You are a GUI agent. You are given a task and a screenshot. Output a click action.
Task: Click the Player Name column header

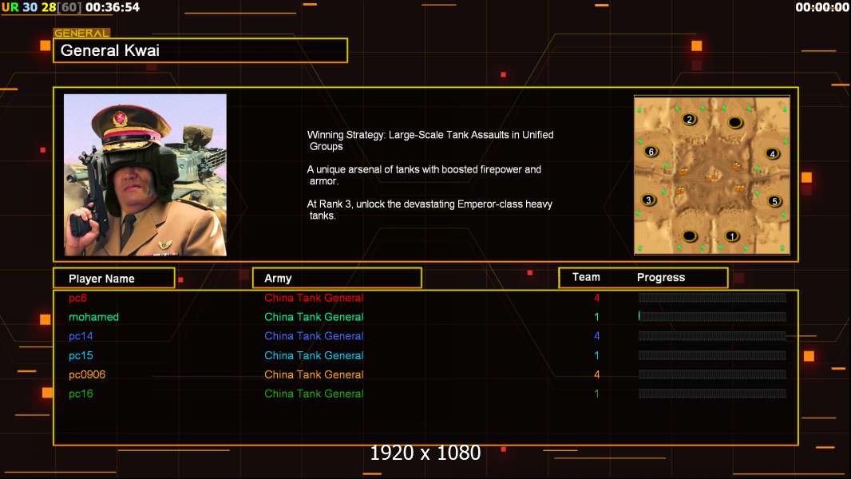(114, 279)
